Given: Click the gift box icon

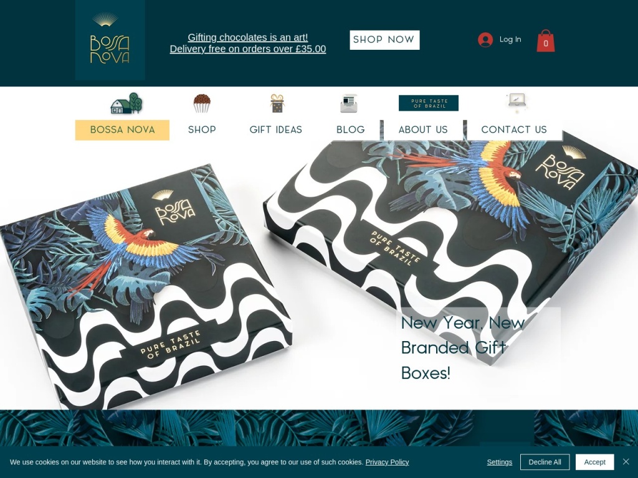Looking at the screenshot, I should pos(277,103).
